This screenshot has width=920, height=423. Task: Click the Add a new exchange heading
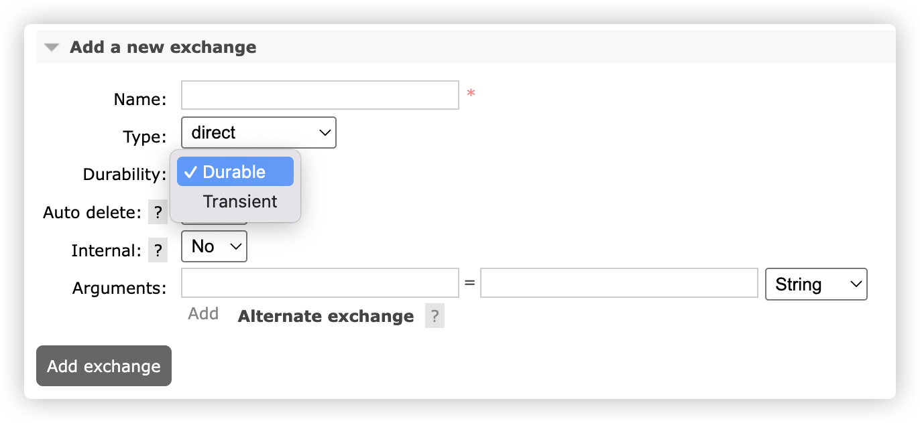pyautogui.click(x=163, y=48)
